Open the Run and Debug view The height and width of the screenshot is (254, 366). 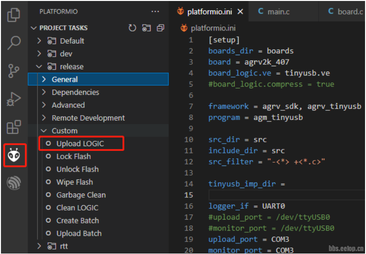[14, 99]
